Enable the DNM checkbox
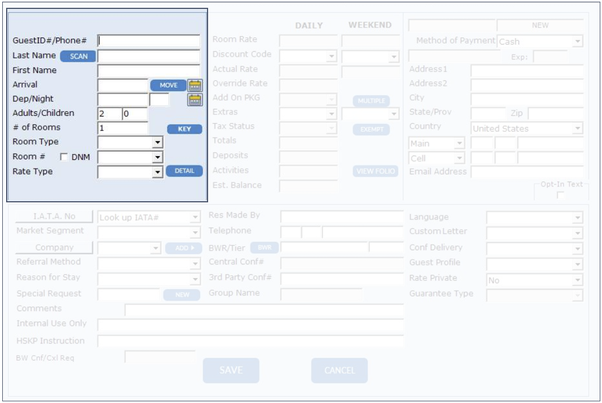 tap(64, 158)
